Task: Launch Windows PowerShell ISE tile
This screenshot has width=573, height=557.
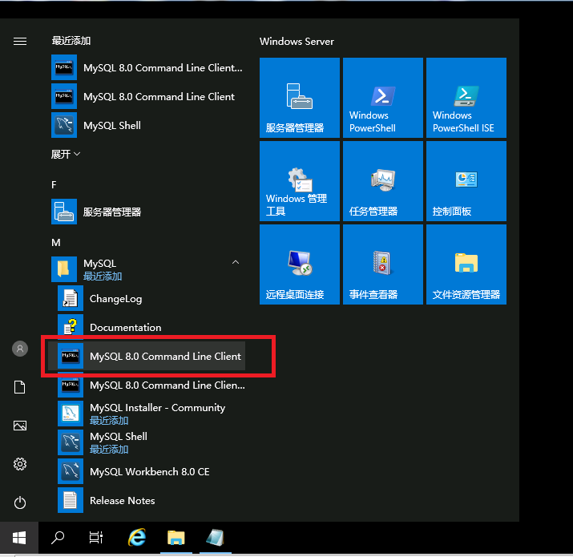Action: [x=466, y=98]
